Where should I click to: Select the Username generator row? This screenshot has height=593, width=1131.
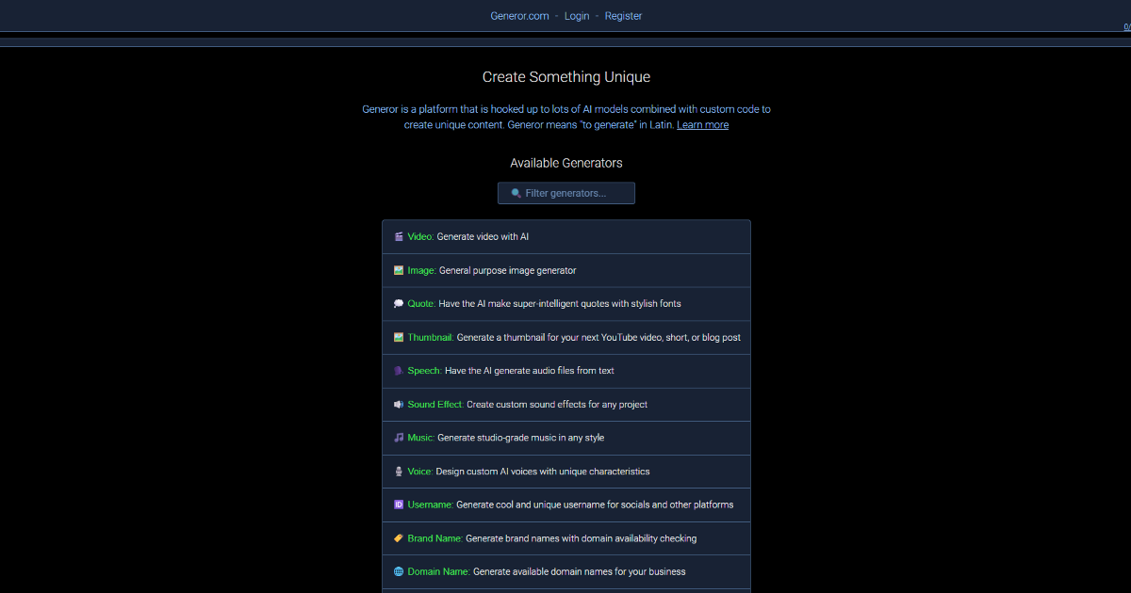(565, 505)
